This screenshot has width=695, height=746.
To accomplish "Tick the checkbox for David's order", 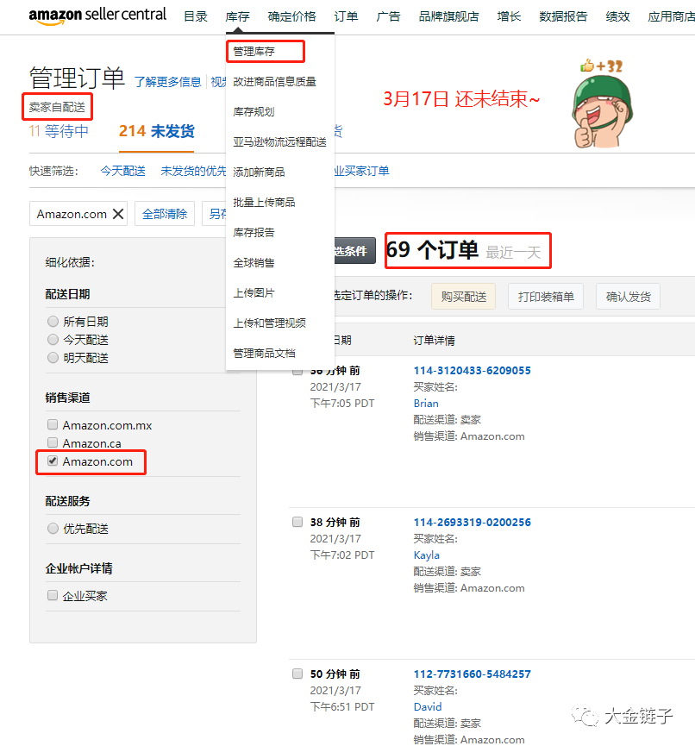I will (297, 674).
